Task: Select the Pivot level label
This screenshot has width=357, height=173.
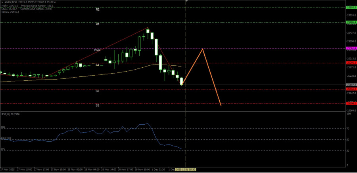Action: coord(98,50)
